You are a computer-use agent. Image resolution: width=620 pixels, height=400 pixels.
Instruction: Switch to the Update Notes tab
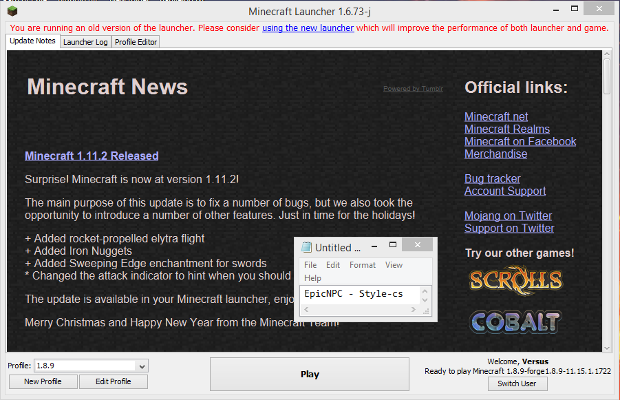32,41
